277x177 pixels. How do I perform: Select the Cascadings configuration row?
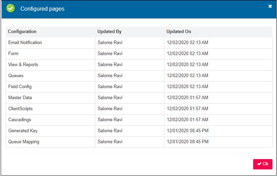coord(20,120)
